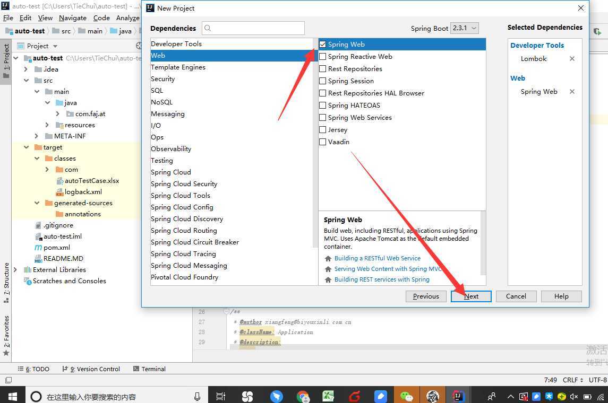Tick Spring Web Services checkbox

322,117
